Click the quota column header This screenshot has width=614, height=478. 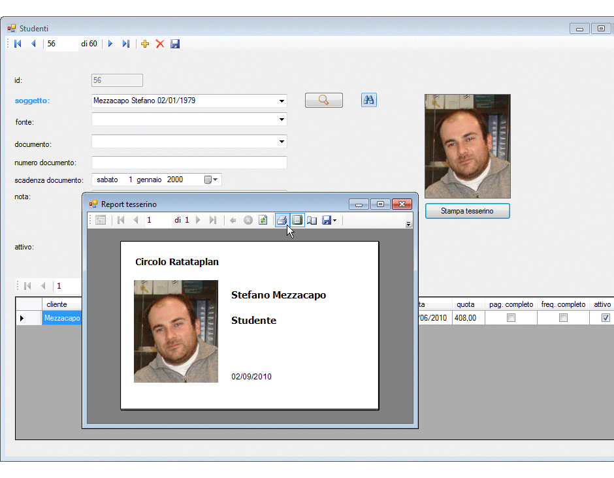point(468,304)
